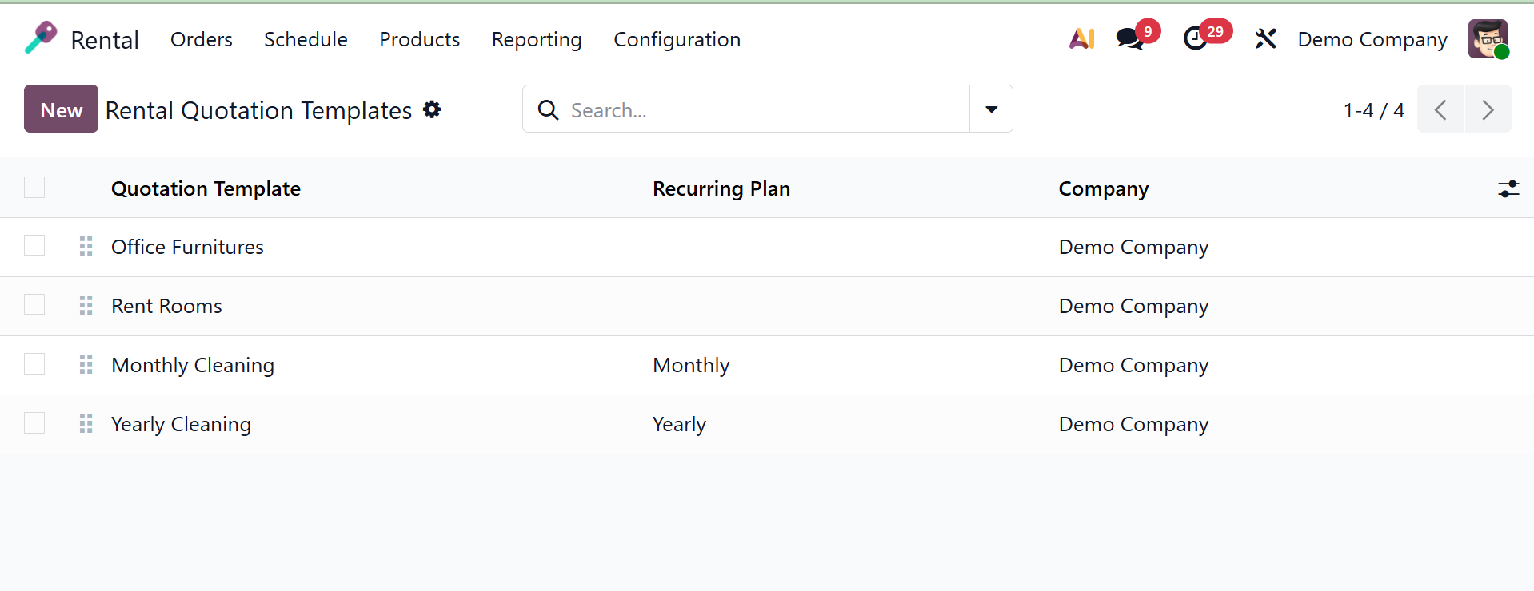Open the Demo Company switcher
This screenshot has height=591, width=1534.
(1372, 39)
